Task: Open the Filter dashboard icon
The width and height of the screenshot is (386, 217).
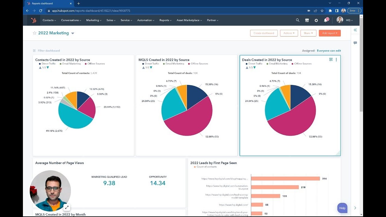Action: (x=34, y=51)
